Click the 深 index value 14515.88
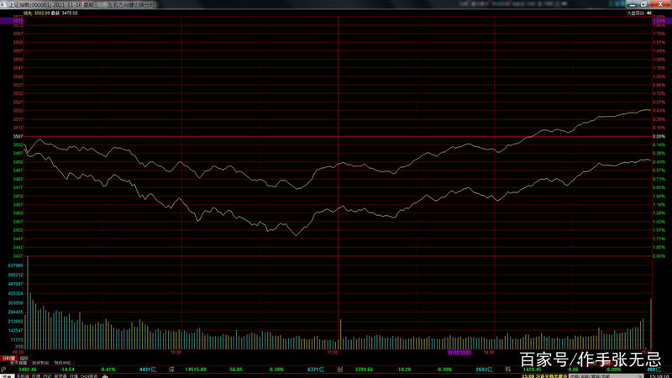Viewport: 672px width, 378px height. (196, 368)
